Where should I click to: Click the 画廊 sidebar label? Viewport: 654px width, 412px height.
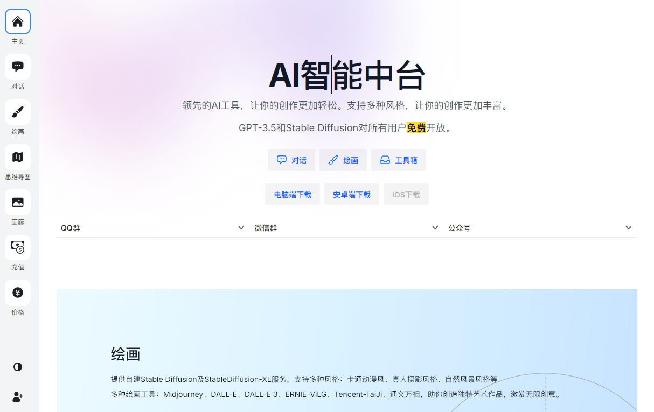click(x=18, y=222)
